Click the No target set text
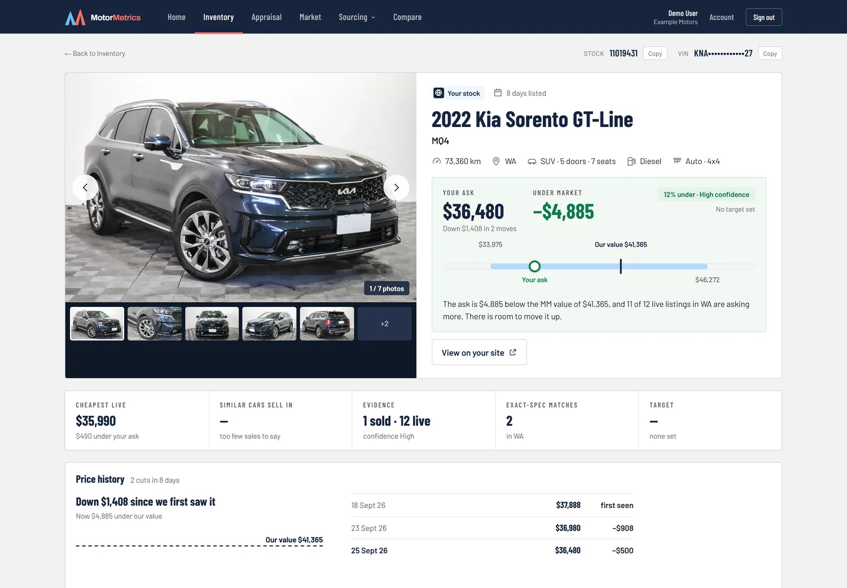Screen dimensions: 847x588 (735, 209)
